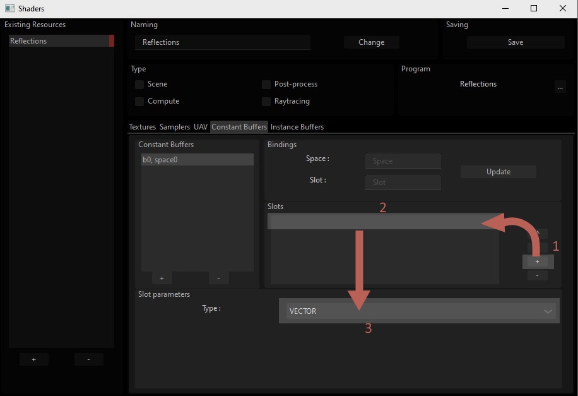Open the Program browse ellipsis button
This screenshot has width=578, height=396.
560,87
